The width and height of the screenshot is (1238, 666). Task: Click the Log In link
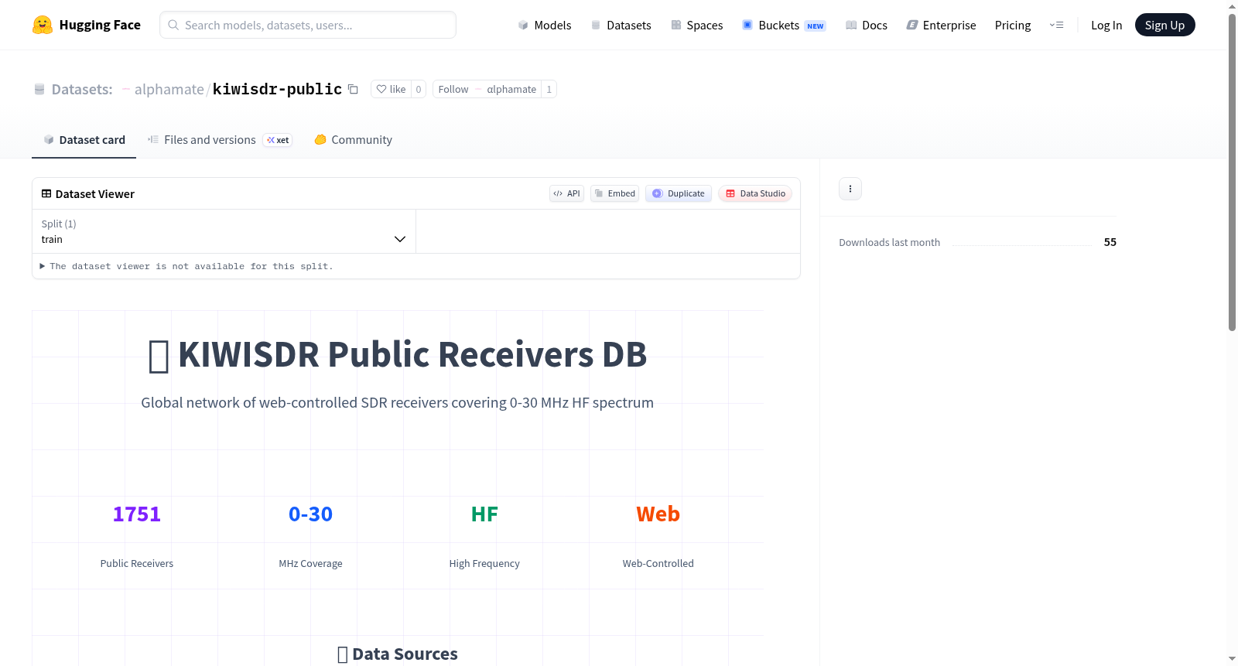click(1106, 25)
